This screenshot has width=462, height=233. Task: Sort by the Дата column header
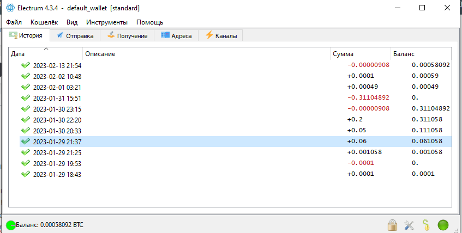[x=46, y=54]
